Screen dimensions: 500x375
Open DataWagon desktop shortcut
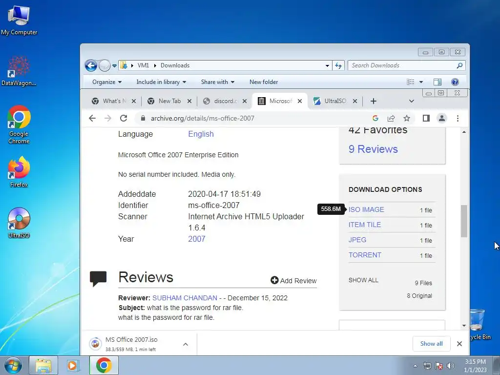[x=19, y=71]
